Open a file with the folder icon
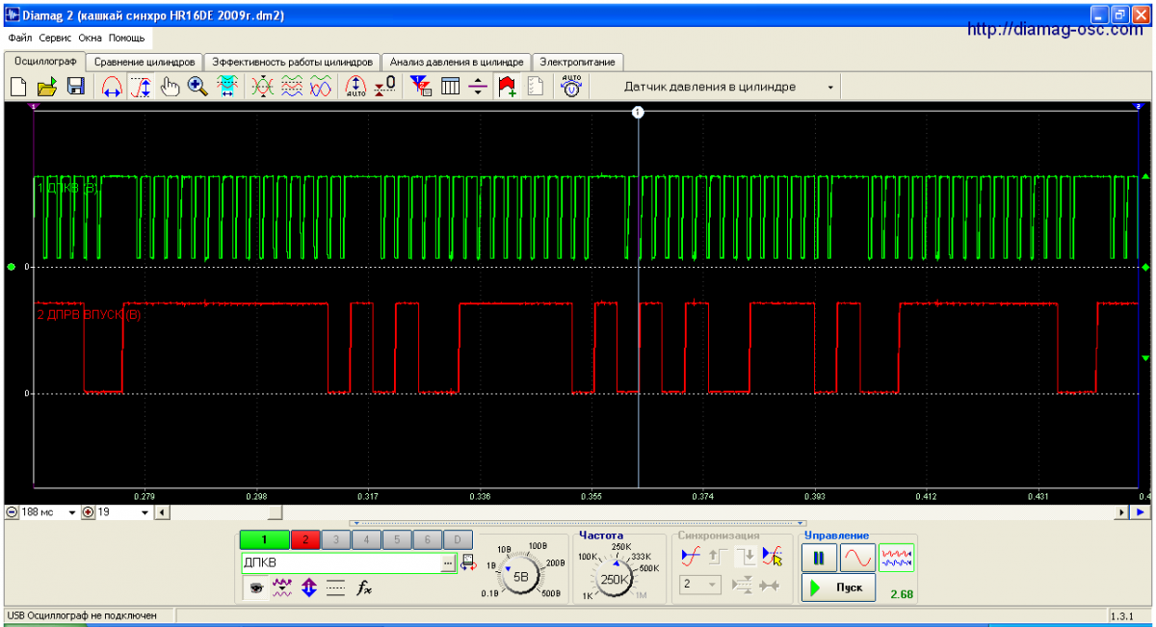Image resolution: width=1156 pixels, height=627 pixels. (x=47, y=87)
